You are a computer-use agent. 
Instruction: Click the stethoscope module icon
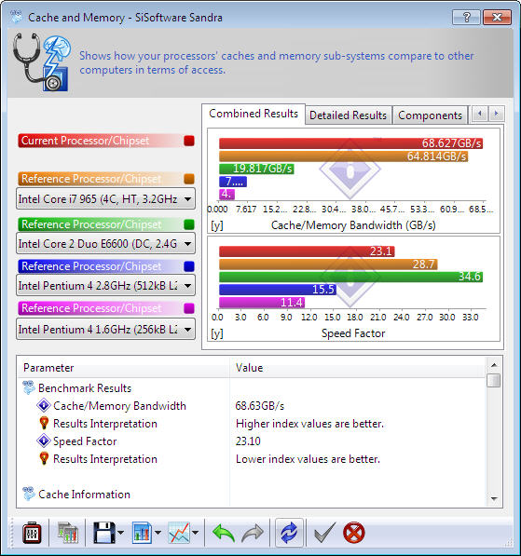(x=41, y=62)
